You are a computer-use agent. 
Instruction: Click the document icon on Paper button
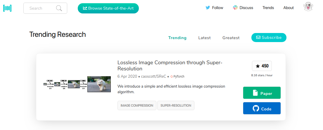(255, 93)
